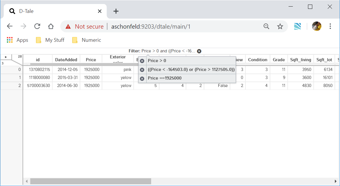Open the zoom magnifier in address bar

tap(266, 26)
